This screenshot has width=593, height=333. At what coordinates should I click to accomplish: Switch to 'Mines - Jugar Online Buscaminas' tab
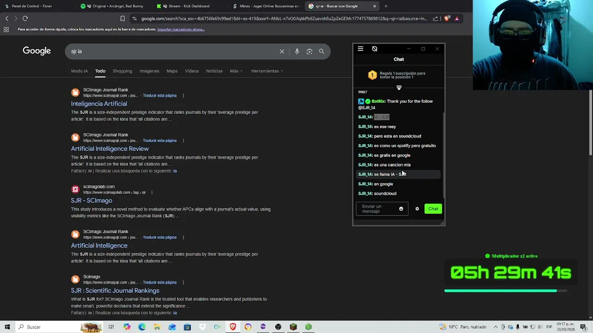265,6
